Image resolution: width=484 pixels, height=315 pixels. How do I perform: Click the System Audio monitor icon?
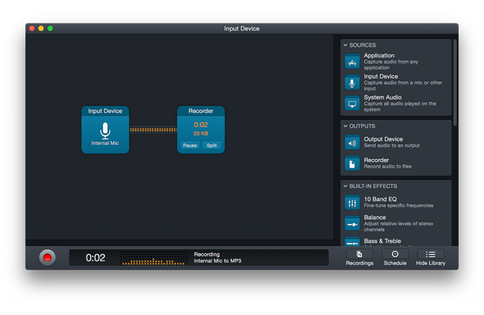(x=352, y=104)
